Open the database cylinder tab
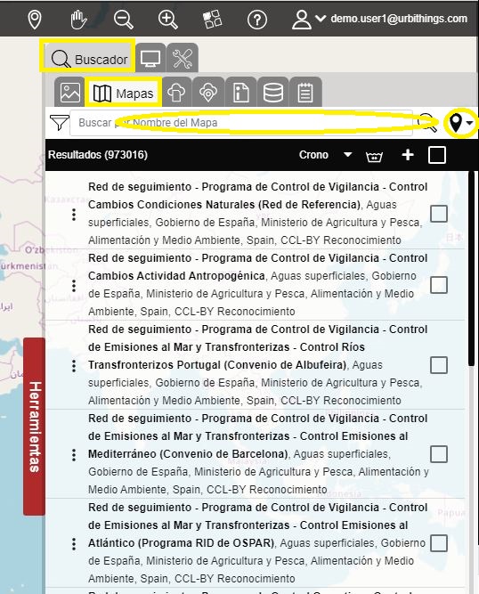Viewport: 479px width, 594px height. click(x=273, y=93)
